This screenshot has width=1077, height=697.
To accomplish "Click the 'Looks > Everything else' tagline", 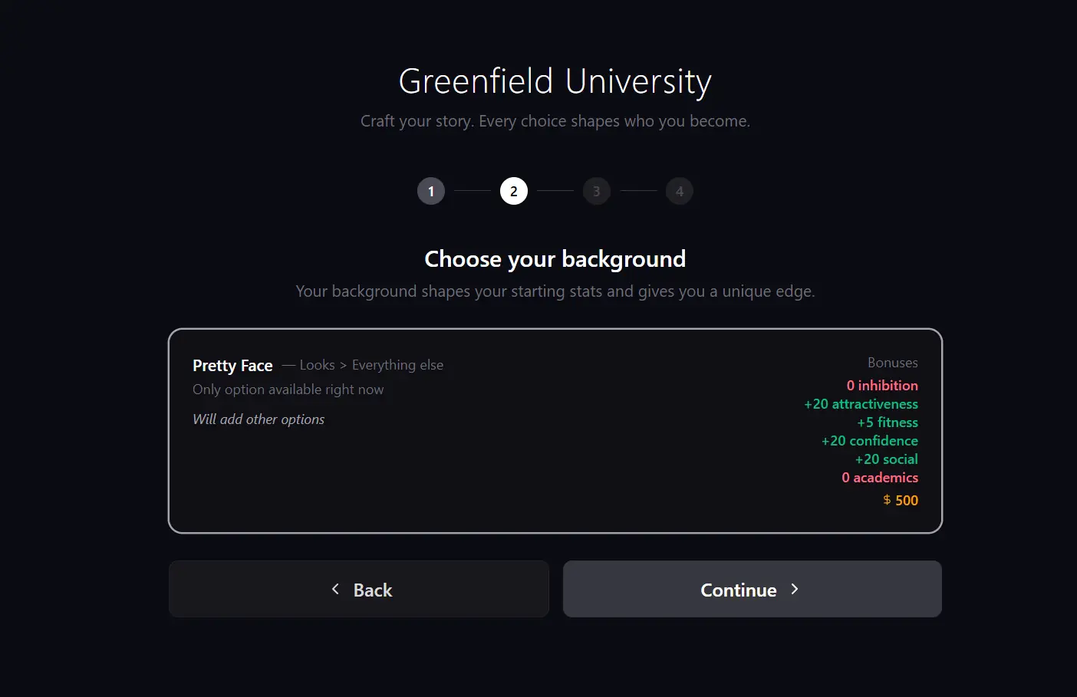I will point(371,365).
